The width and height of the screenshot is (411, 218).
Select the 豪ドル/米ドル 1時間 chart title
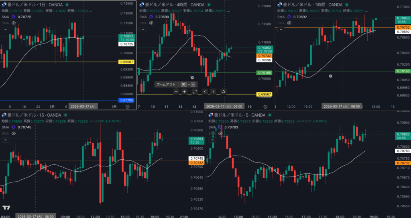click(308, 5)
